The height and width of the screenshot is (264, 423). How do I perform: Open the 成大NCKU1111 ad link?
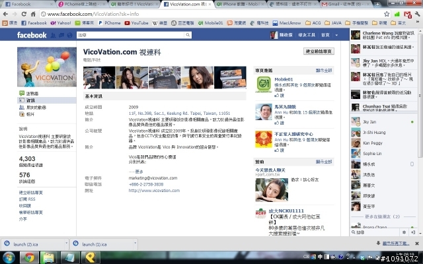(x=286, y=211)
